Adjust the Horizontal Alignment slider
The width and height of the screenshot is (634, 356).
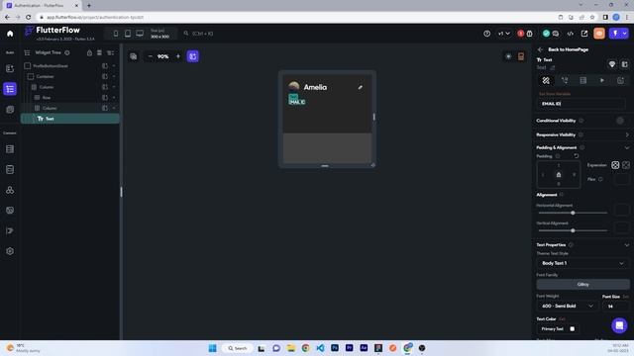(x=573, y=213)
